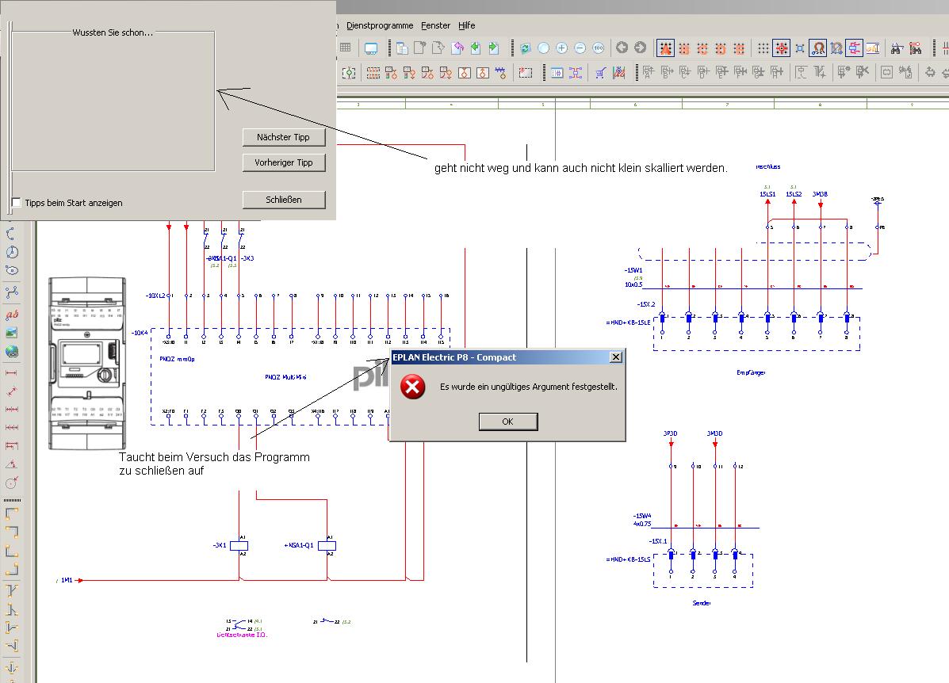Open the Hilfe menu
The width and height of the screenshot is (949, 683).
tap(467, 25)
